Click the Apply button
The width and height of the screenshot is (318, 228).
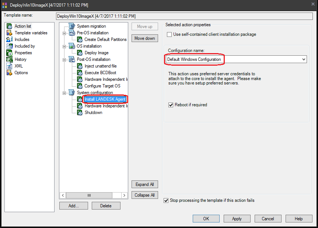pos(237,218)
